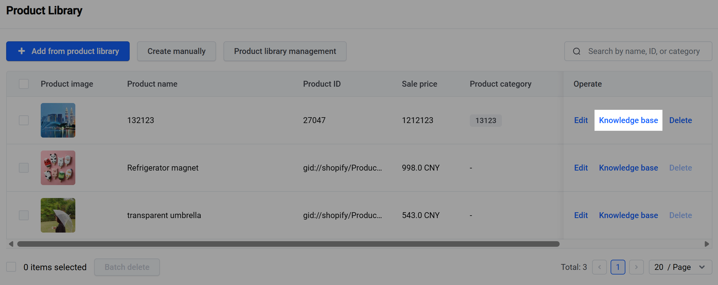This screenshot has width=718, height=285.
Task: Check the box for product 132123
Action: click(24, 120)
